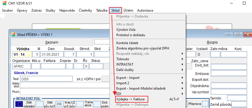The height and width of the screenshot is (108, 252).
Task: Click the Vystavil field with value O
Action: tap(203, 55)
